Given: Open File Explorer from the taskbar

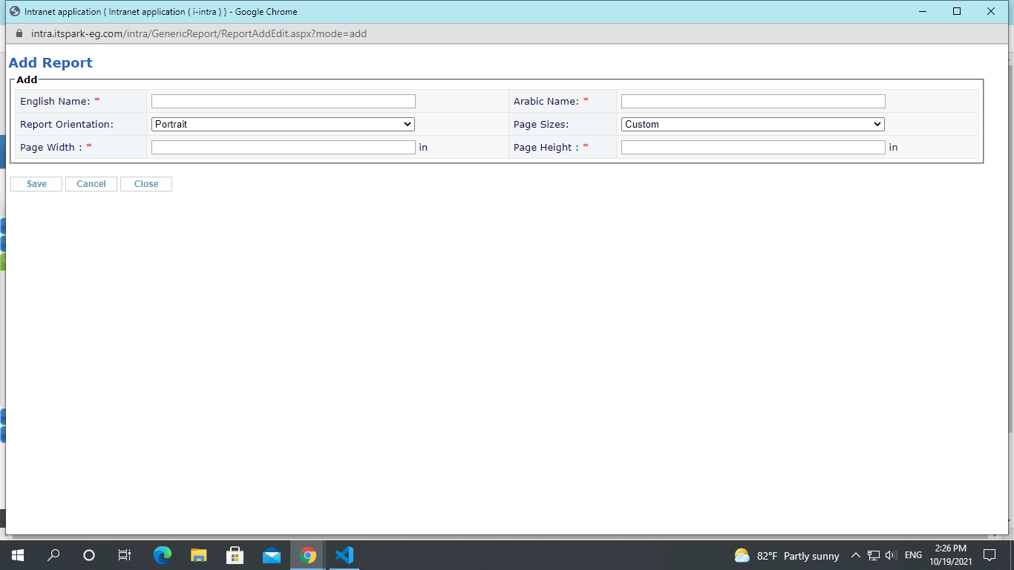Looking at the screenshot, I should coord(198,555).
